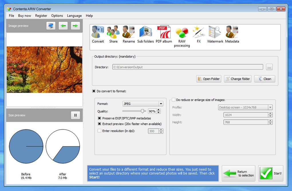The width and height of the screenshot is (292, 191).
Task: Click the Open Folder button
Action: pyautogui.click(x=209, y=79)
